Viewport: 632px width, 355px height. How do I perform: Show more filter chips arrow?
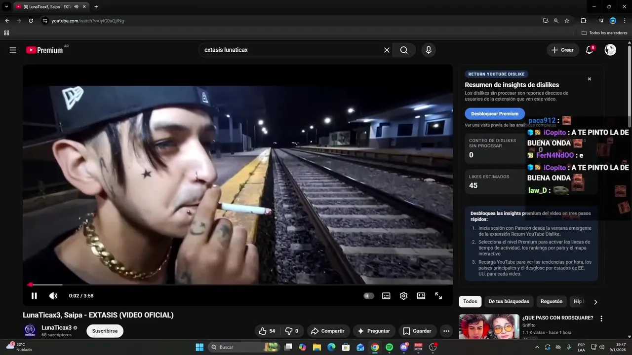pyautogui.click(x=595, y=302)
